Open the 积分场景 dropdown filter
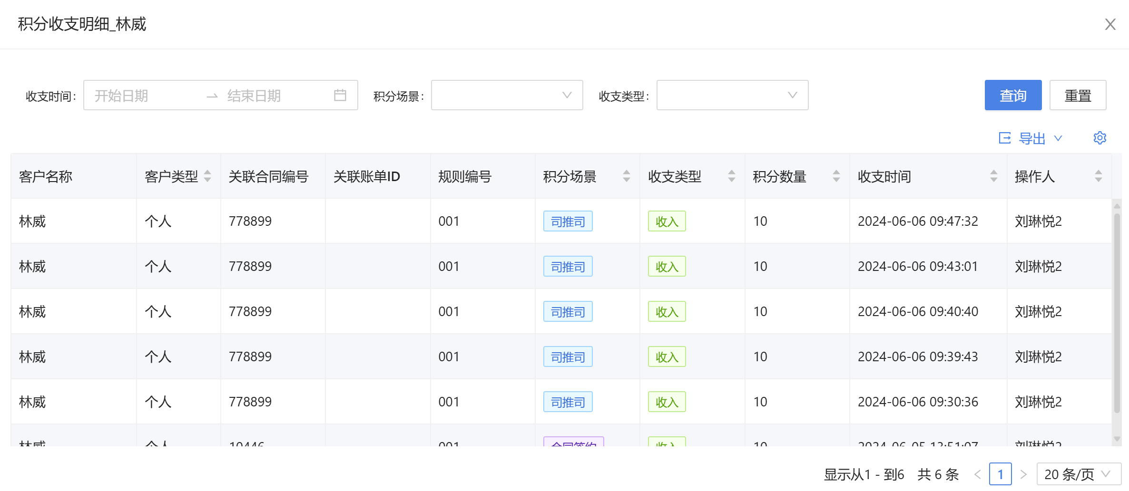The width and height of the screenshot is (1129, 491). tap(507, 95)
